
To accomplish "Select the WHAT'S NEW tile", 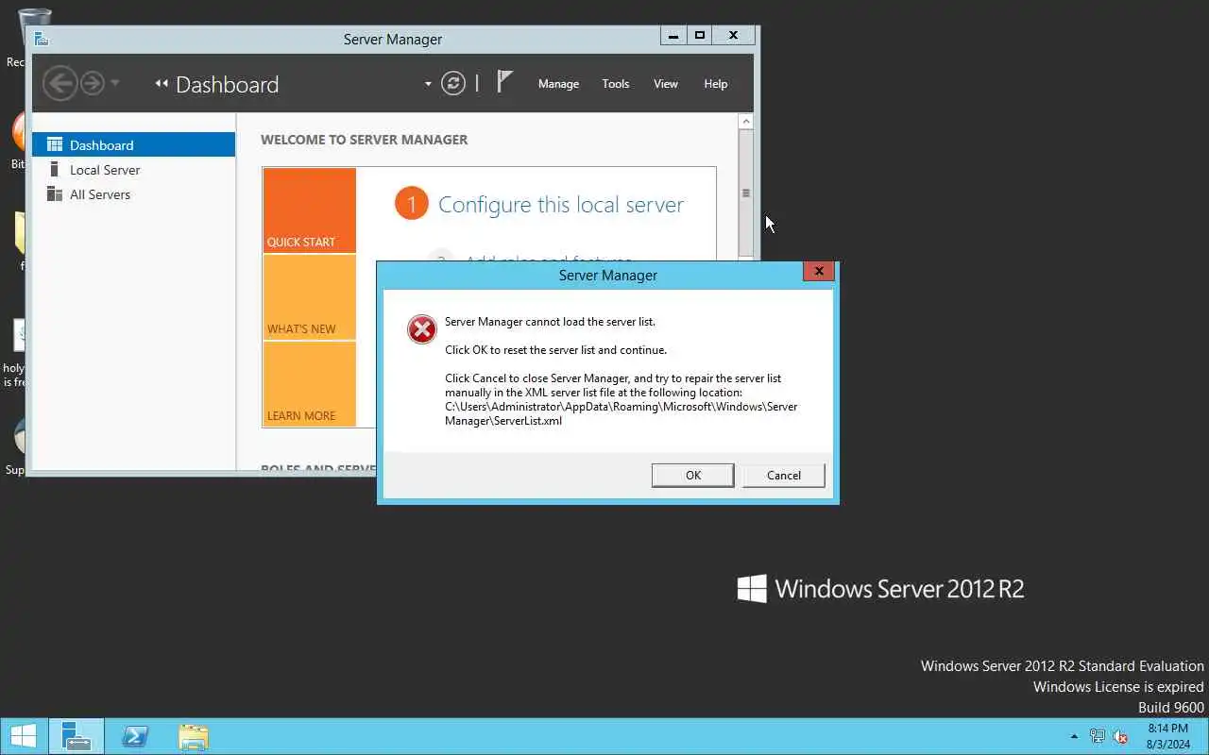I will click(x=310, y=297).
